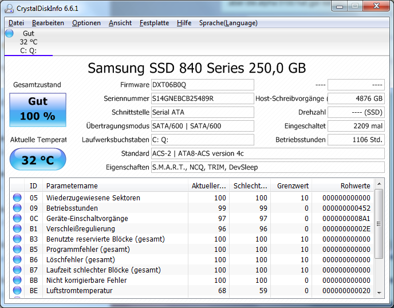The width and height of the screenshot is (394, 308).
Task: Select the Luftstromtemperatur row text
Action: tap(79, 290)
